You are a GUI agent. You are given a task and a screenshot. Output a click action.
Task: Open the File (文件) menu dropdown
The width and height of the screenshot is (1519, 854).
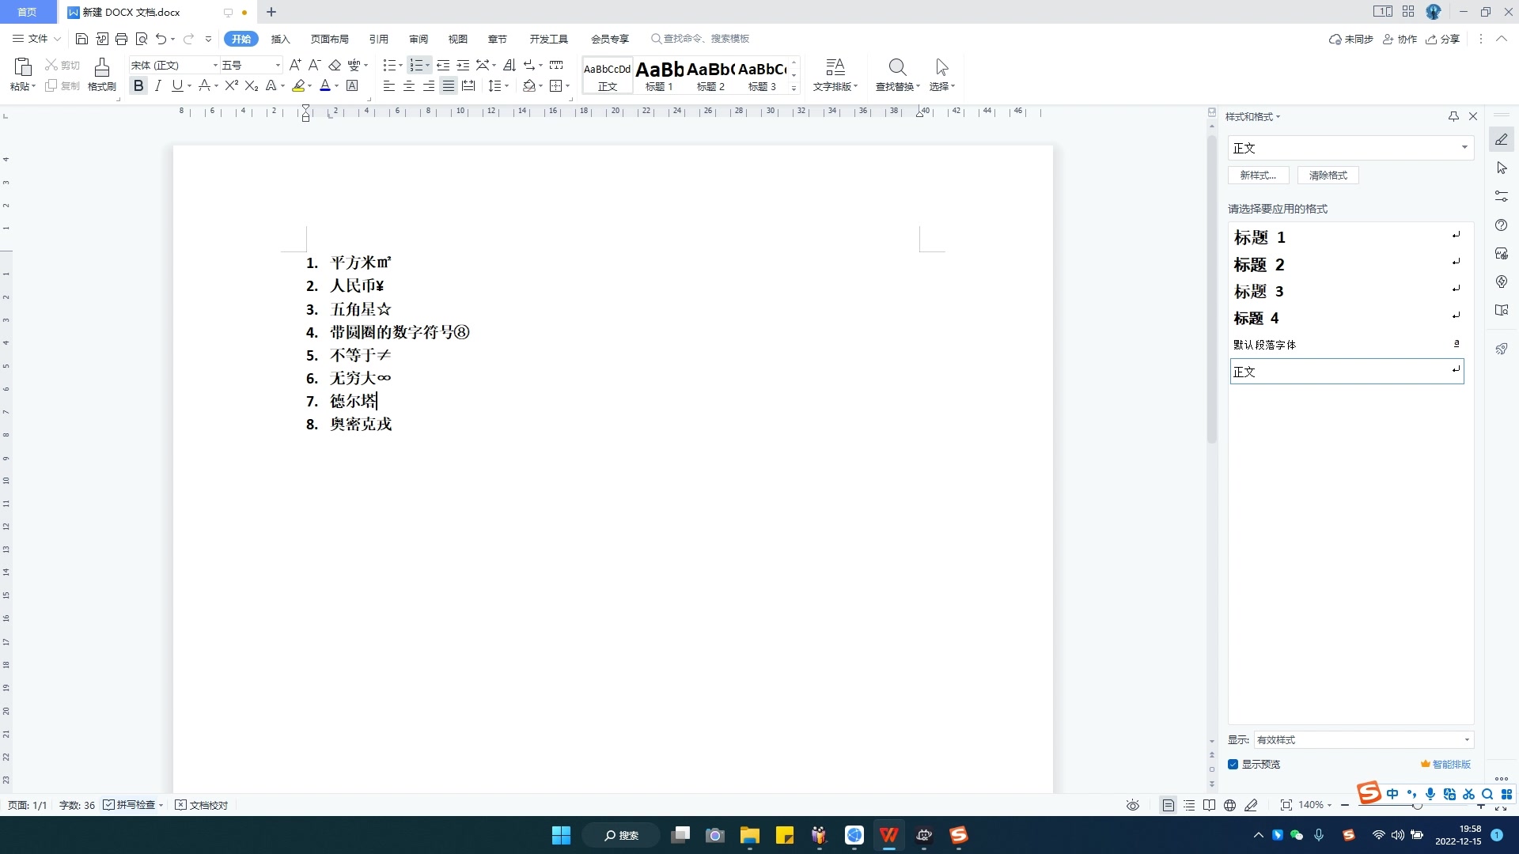coord(36,39)
